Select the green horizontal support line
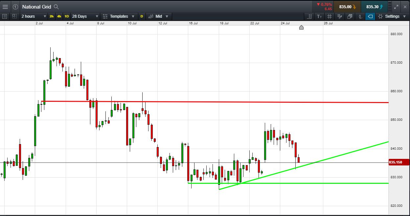Viewport: 410px width, 216px height. pyautogui.click(x=288, y=183)
